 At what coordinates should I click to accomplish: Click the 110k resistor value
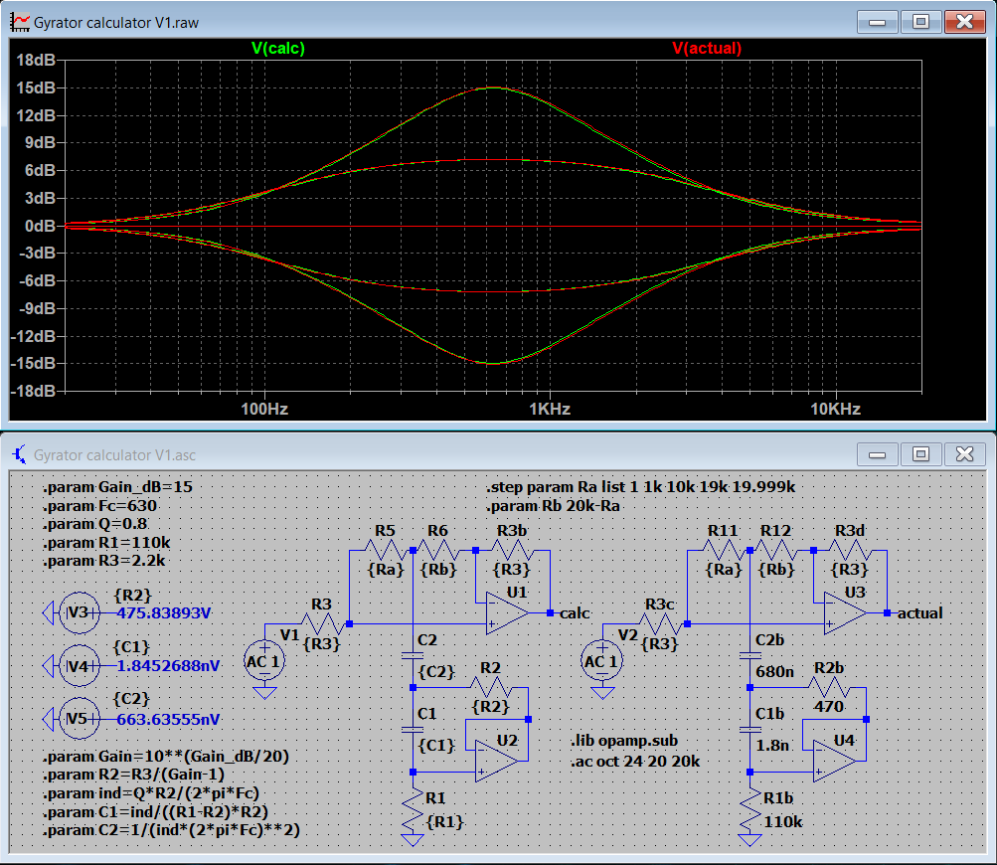782,822
